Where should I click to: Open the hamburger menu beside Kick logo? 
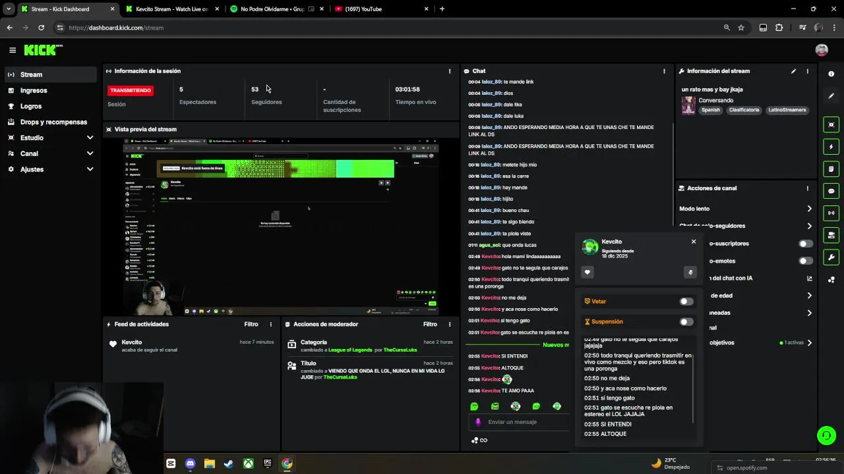(x=13, y=50)
